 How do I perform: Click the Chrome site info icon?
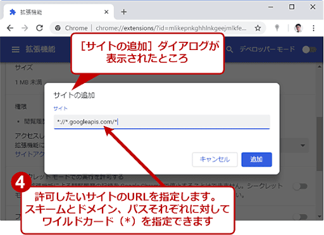tap(58, 28)
